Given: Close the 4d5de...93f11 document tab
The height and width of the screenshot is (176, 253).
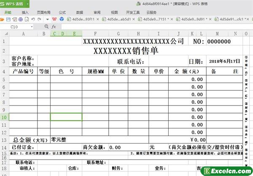Looking at the screenshot, I should [x=98, y=19].
